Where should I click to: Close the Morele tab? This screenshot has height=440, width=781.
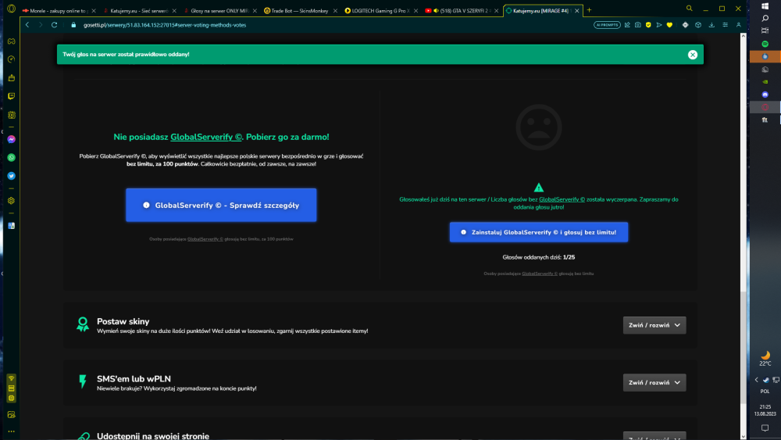93,10
